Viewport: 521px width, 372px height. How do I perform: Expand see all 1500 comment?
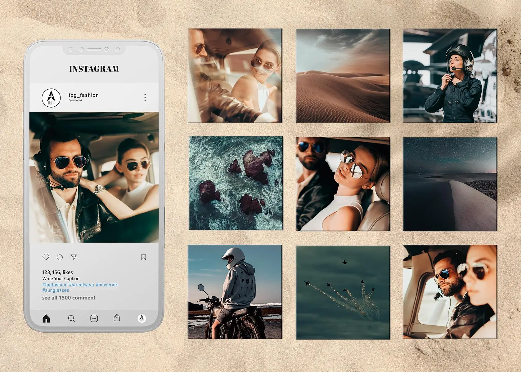tap(69, 298)
